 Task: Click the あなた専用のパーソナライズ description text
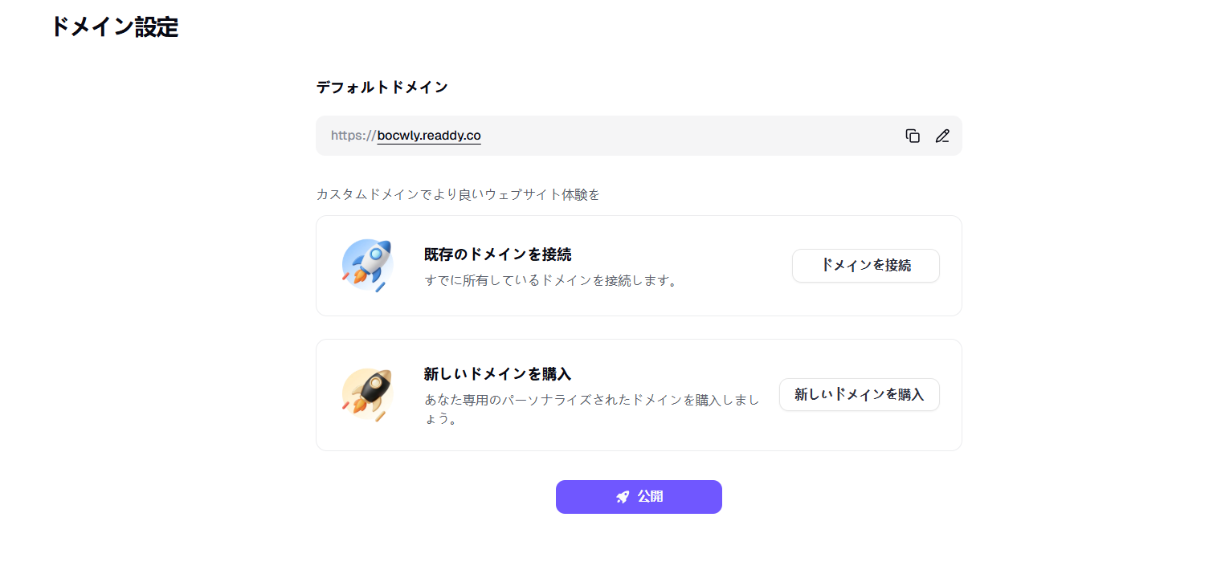coord(591,400)
